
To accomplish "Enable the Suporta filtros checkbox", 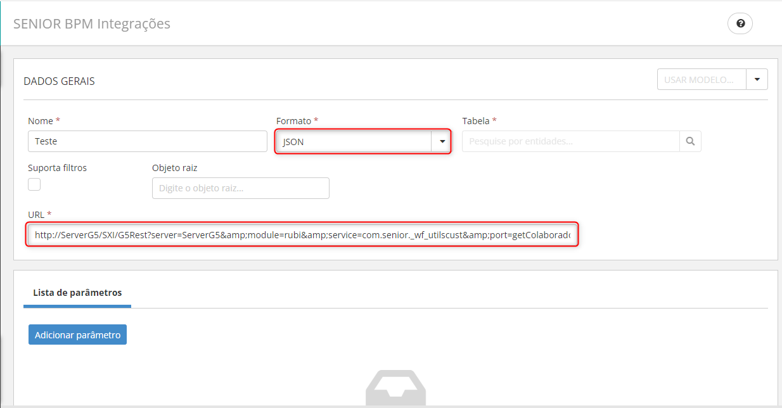I will (34, 184).
